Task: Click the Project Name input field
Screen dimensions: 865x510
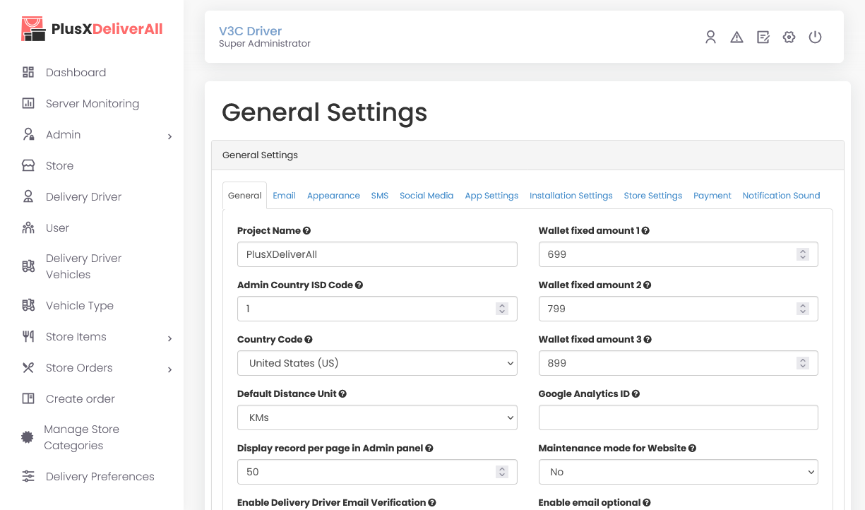Action: [x=377, y=254]
